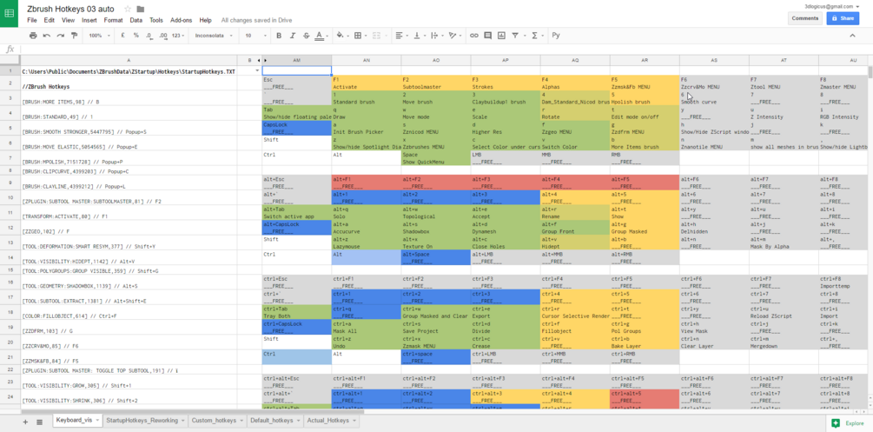Add a new sheet with the plus icon
This screenshot has height=432, width=873.
point(25,422)
